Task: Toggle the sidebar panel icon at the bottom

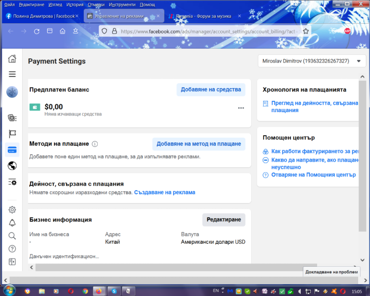Action: click(x=12, y=262)
